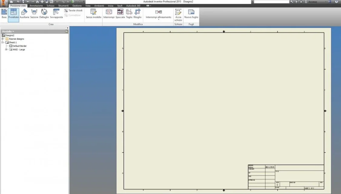Switch to the Annotazione ribbon tab
Viewport: 341px width, 194px height.
[x=36, y=6]
